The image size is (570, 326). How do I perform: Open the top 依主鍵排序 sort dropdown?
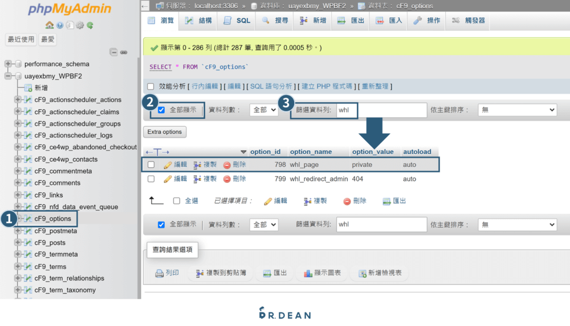(518, 110)
